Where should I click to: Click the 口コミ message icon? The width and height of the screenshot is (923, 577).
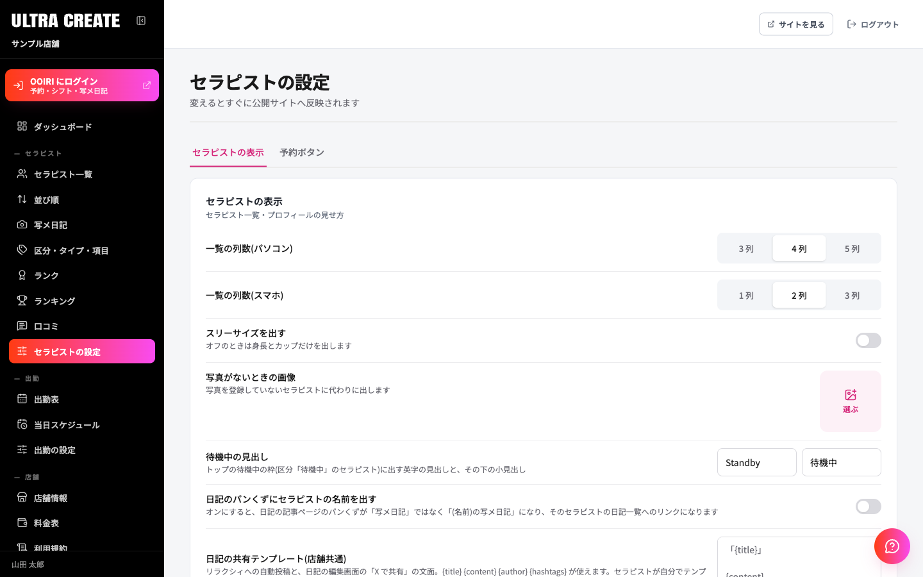pyautogui.click(x=22, y=326)
